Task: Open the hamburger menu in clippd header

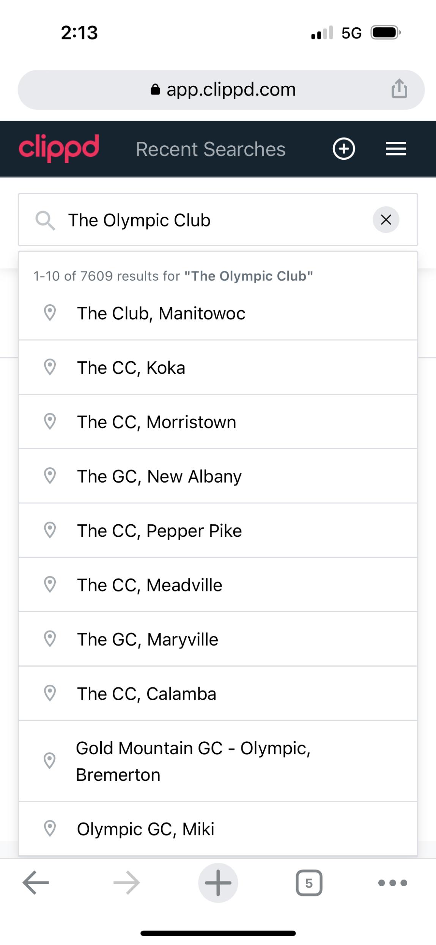Action: coord(396,149)
